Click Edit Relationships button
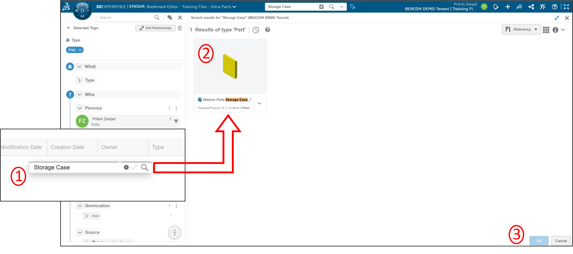573x254 pixels. (156, 28)
